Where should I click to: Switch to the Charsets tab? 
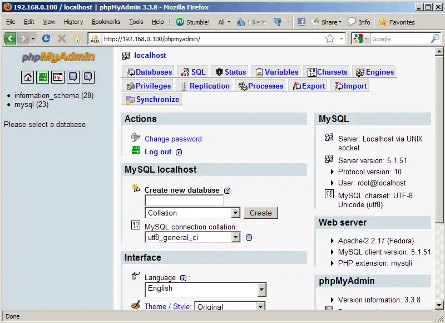[327, 72]
